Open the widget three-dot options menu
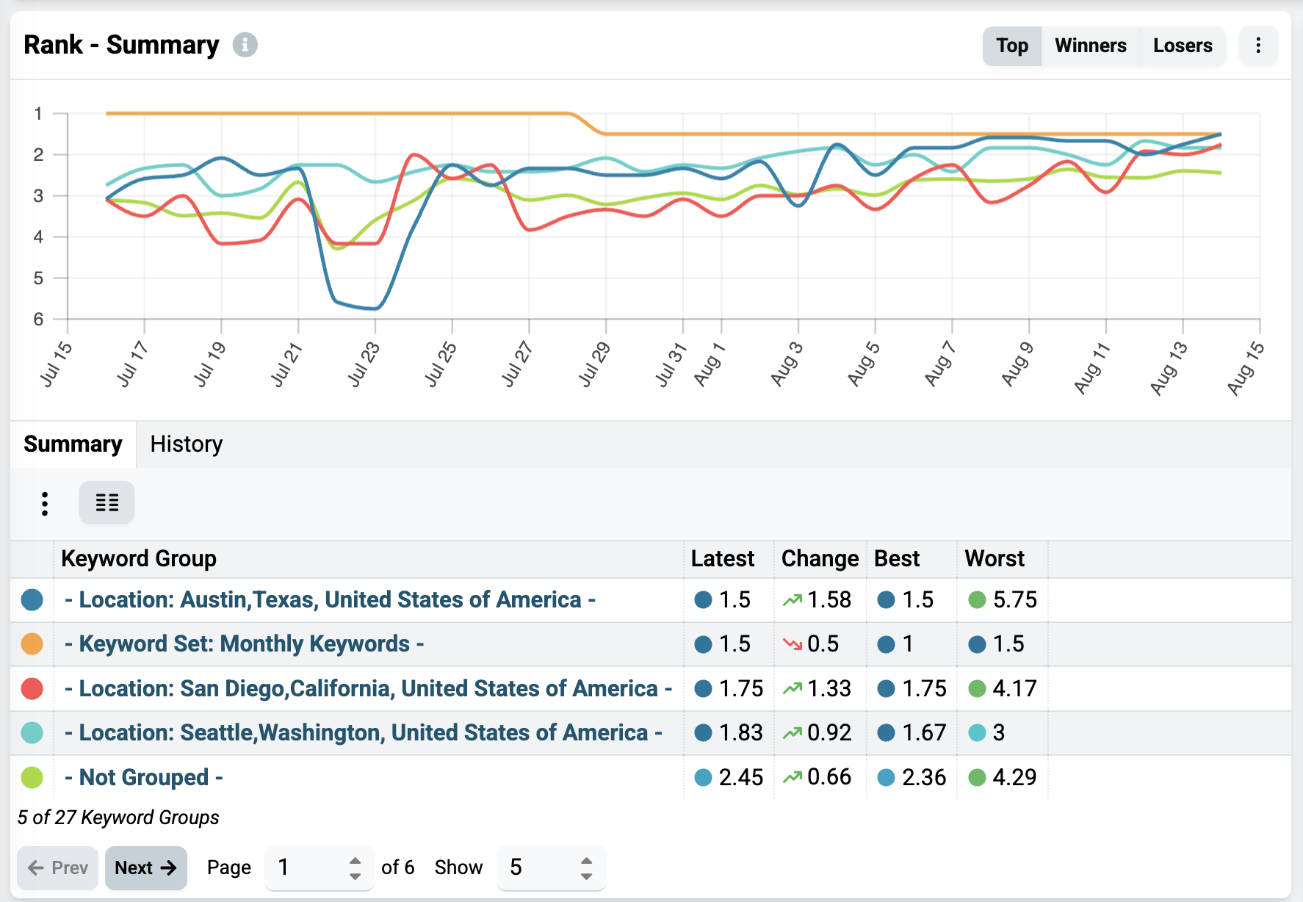Screen dimensions: 1303x902 tap(1258, 46)
